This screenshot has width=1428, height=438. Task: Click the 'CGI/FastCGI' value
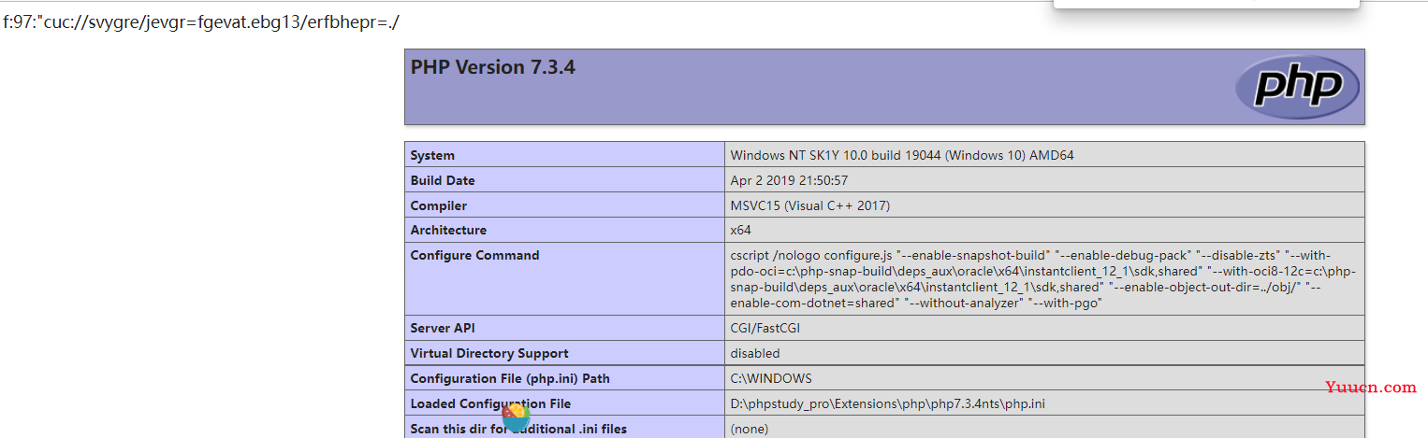765,329
